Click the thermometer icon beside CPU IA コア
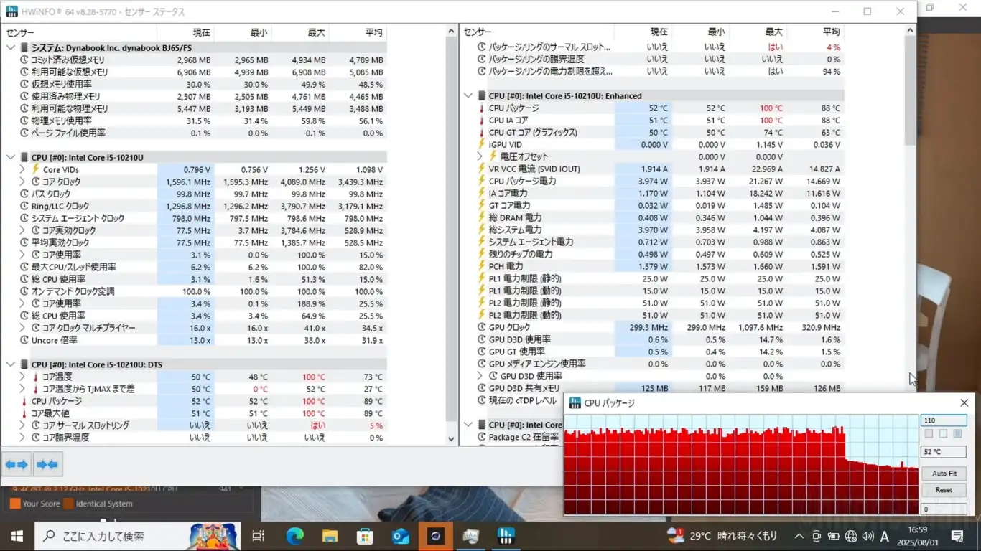This screenshot has width=981, height=551. 482,121
